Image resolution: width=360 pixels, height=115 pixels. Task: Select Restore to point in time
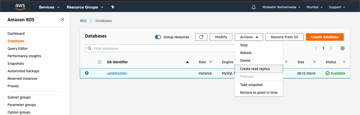point(259,92)
